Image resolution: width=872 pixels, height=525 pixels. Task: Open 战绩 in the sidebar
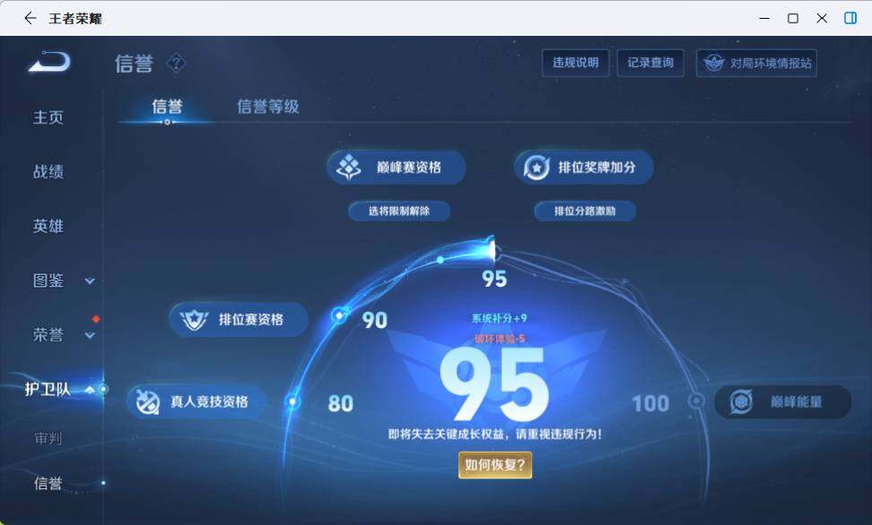pyautogui.click(x=48, y=172)
